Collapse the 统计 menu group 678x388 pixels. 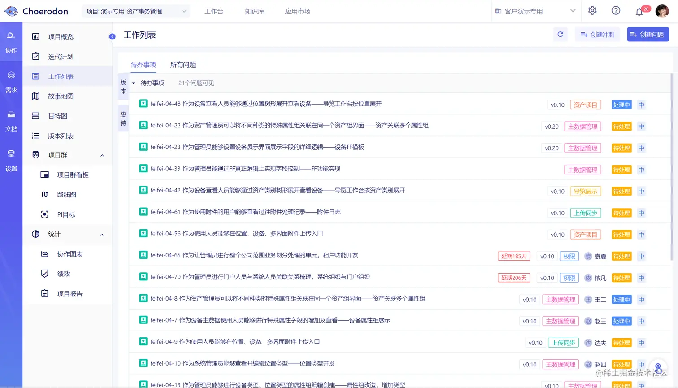[102, 235]
